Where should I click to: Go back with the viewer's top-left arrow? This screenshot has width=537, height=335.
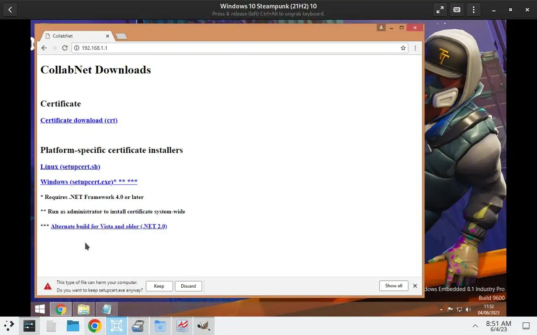[10, 10]
